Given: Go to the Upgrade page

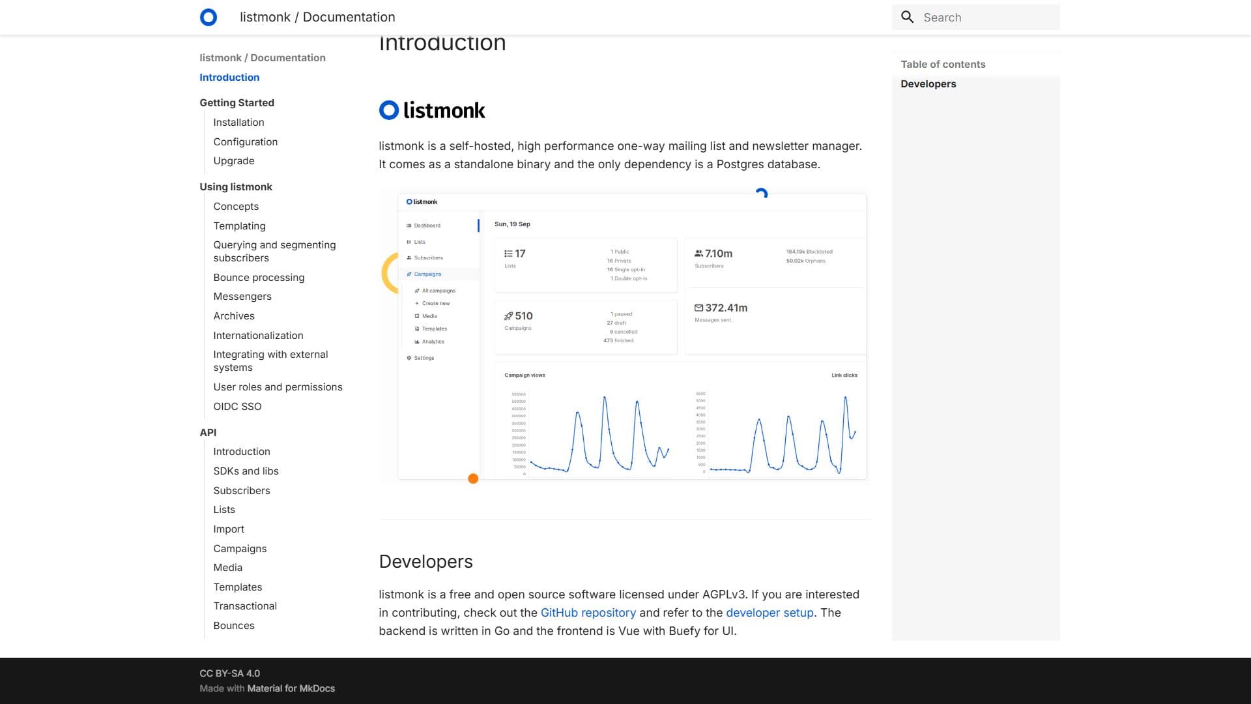Looking at the screenshot, I should click(234, 160).
